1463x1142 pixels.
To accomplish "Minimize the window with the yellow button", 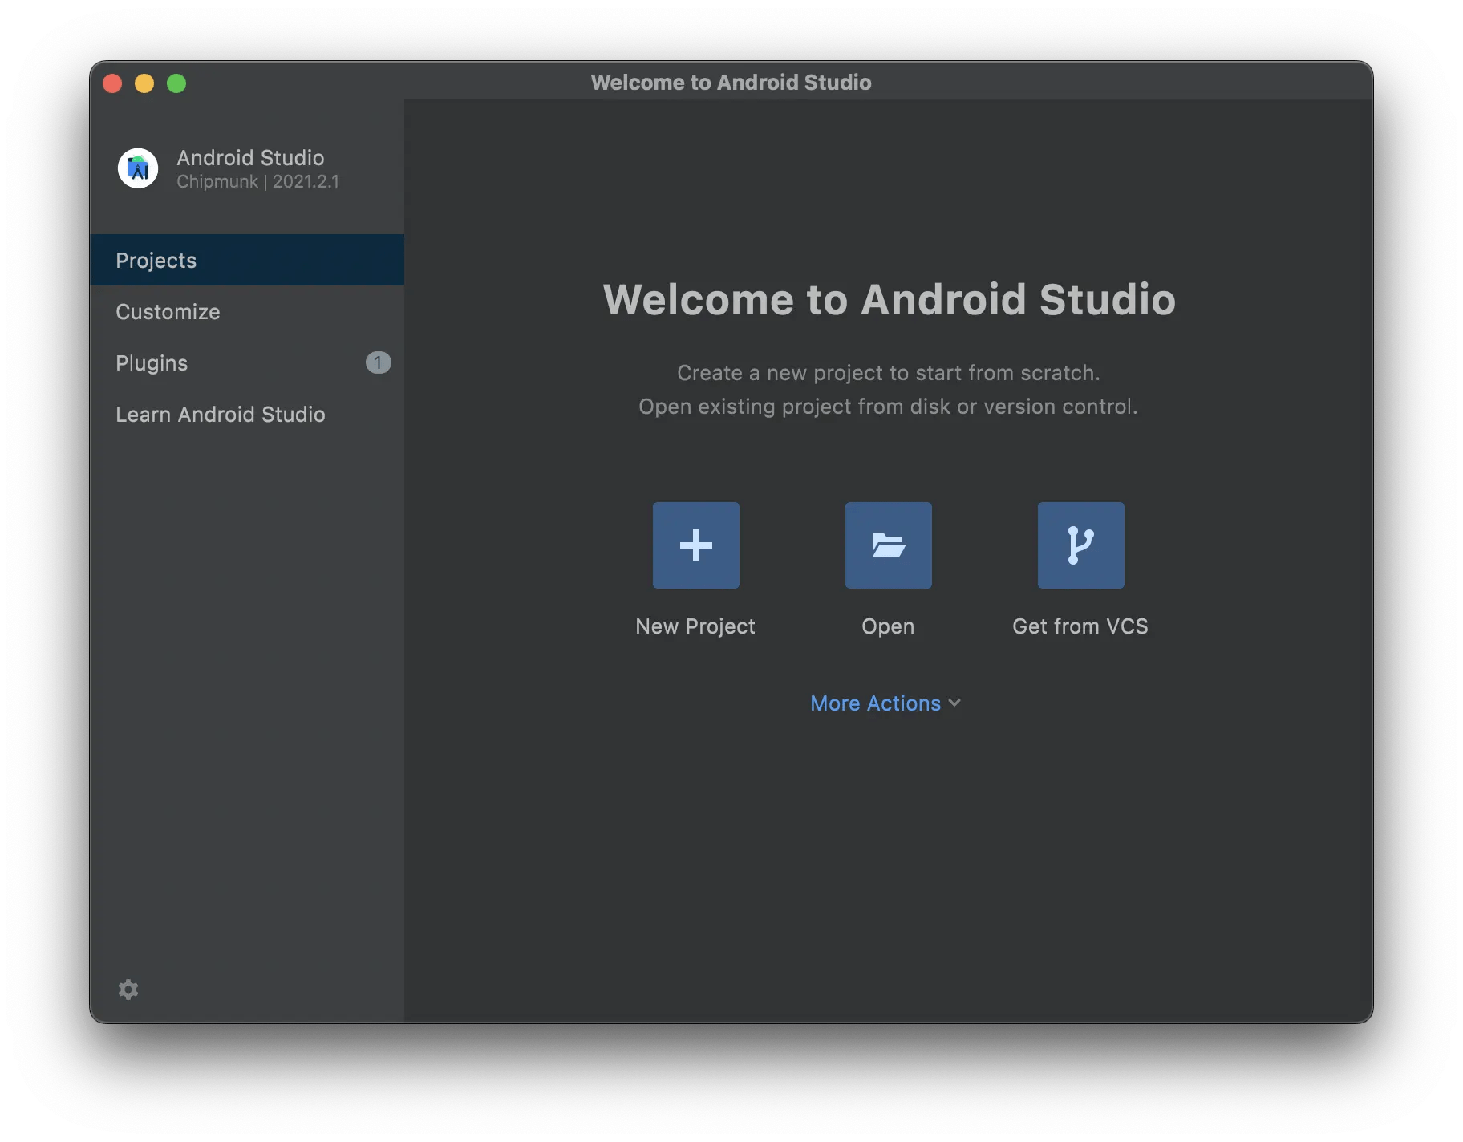I will coord(144,83).
